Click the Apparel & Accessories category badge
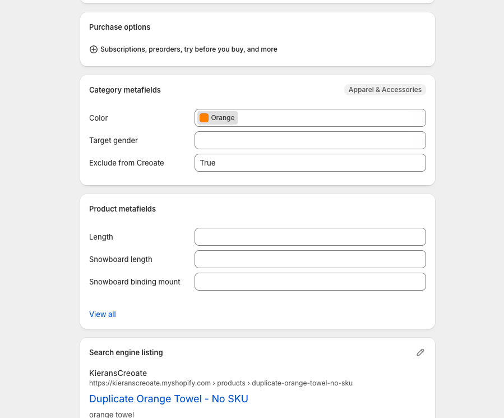 385,90
